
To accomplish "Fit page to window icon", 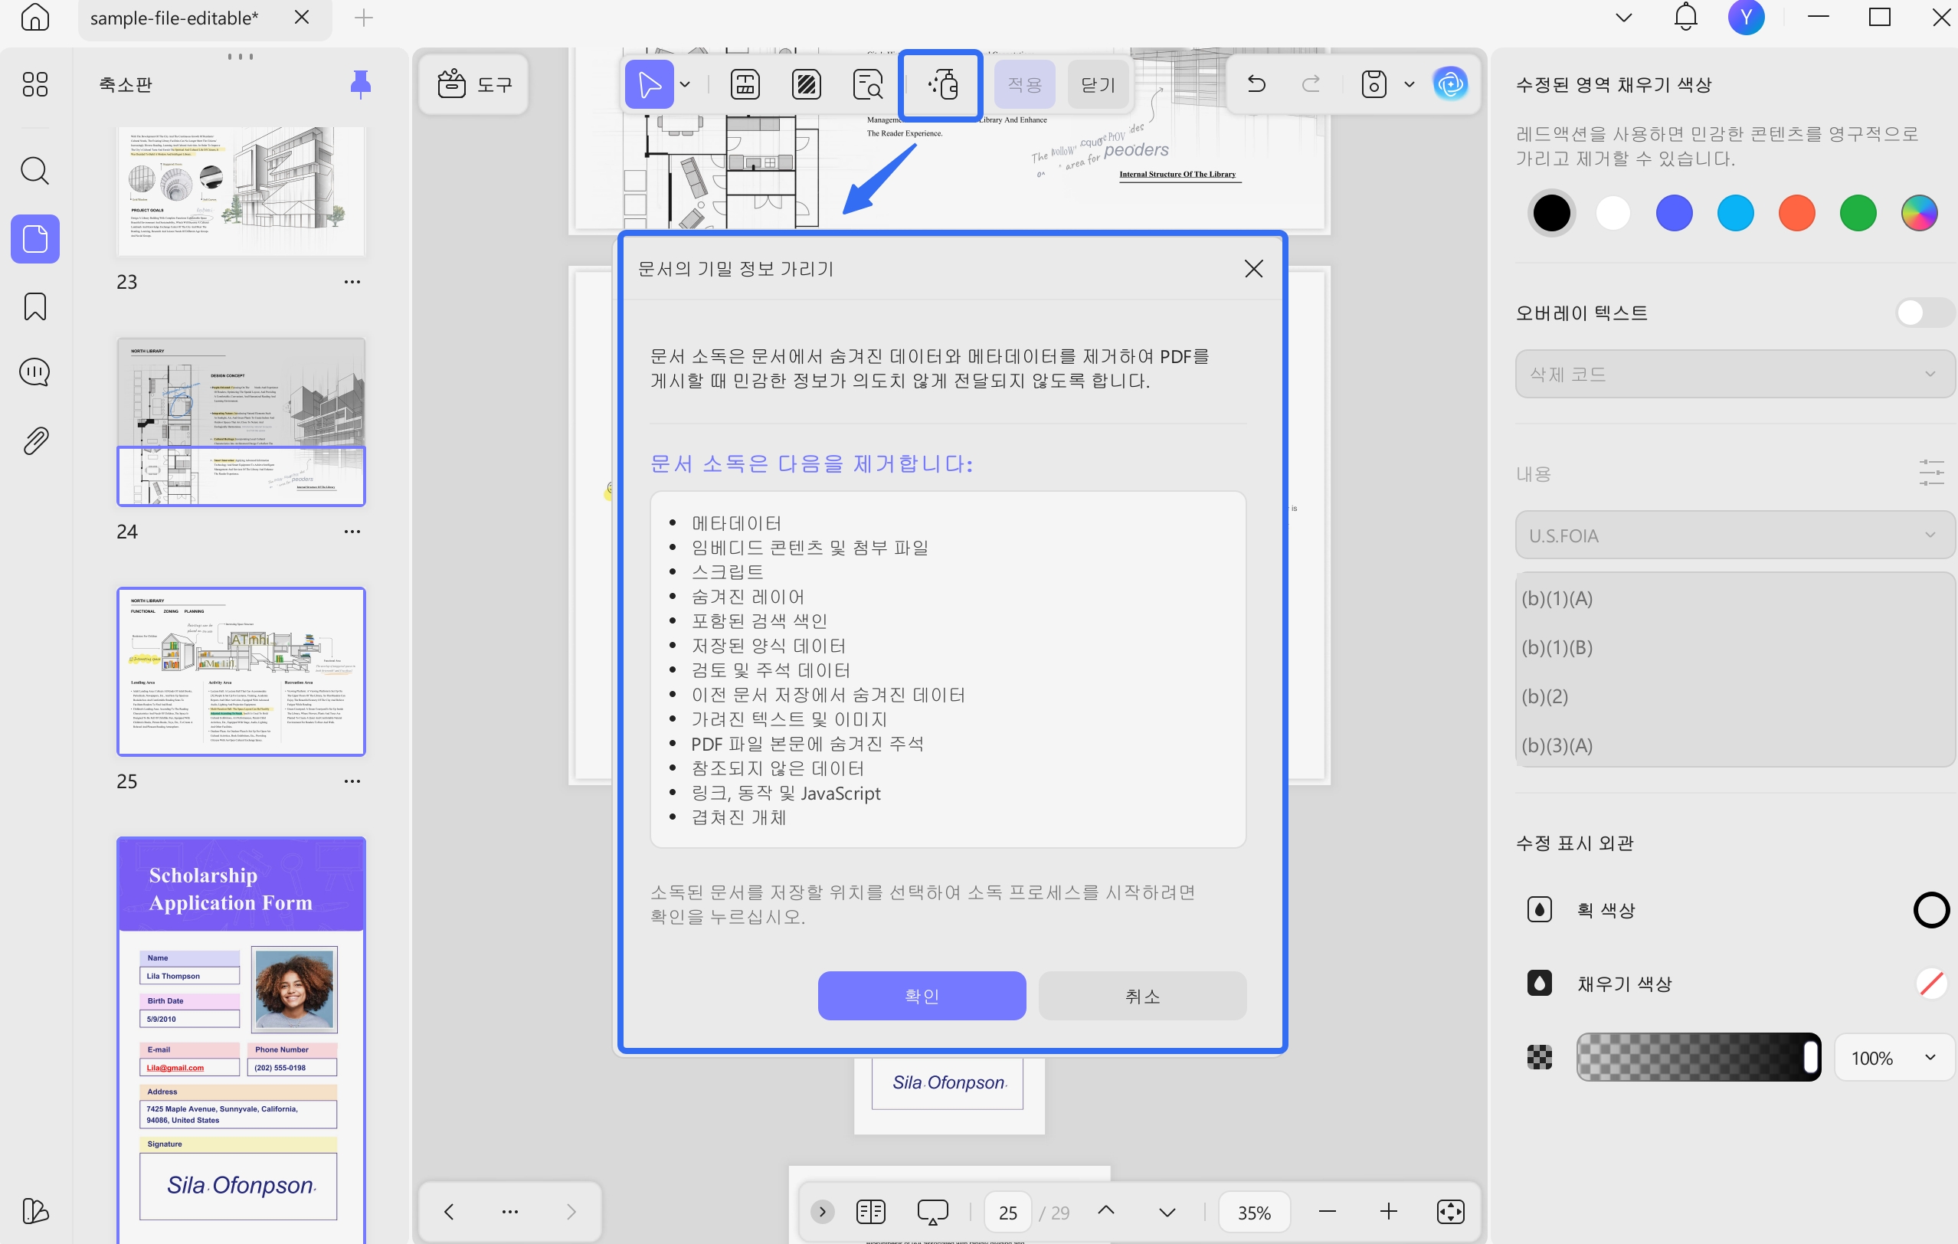I will coord(1451,1213).
